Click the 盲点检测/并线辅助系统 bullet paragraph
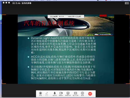The height and width of the screenshot is (98, 130). point(63,72)
